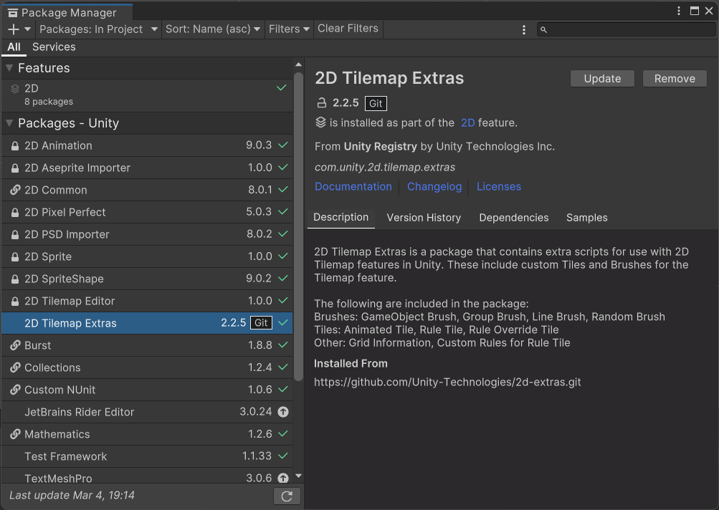Image resolution: width=719 pixels, height=510 pixels.
Task: Click the 2D feature layers icon
Action: pyautogui.click(x=15, y=88)
